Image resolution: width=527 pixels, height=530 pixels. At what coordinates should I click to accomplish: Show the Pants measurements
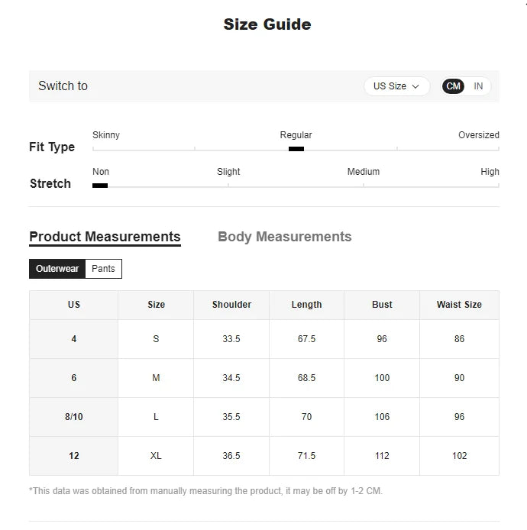pyautogui.click(x=103, y=269)
